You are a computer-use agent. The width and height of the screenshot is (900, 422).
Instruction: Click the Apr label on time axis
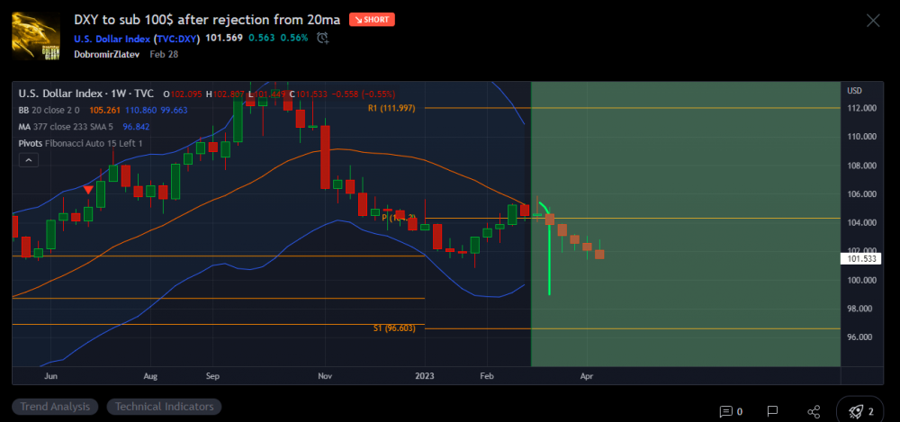[x=587, y=376]
